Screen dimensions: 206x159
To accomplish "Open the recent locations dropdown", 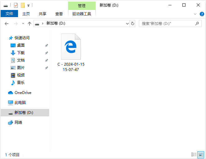I will click(x=23, y=24).
